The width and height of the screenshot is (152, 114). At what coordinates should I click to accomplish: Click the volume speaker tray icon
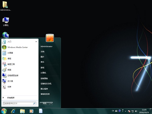(x=136, y=111)
